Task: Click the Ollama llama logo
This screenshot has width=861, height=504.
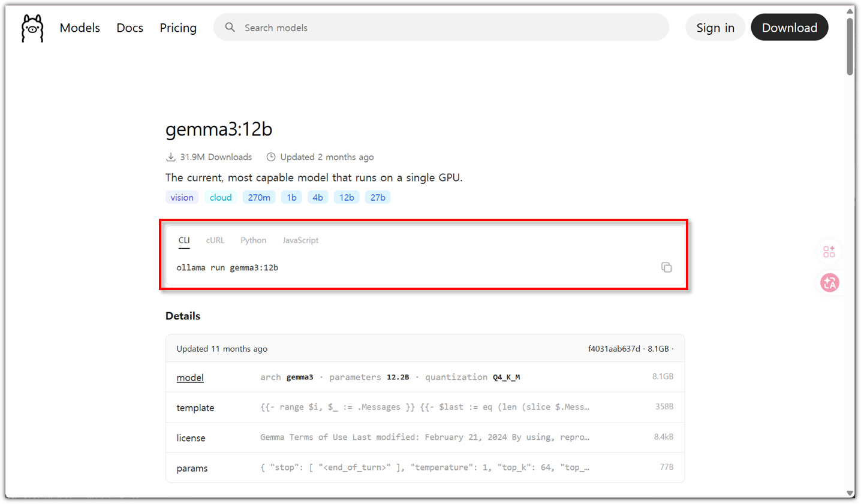Action: click(x=32, y=28)
